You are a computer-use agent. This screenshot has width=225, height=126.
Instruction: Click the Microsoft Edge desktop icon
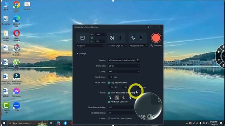point(17,21)
